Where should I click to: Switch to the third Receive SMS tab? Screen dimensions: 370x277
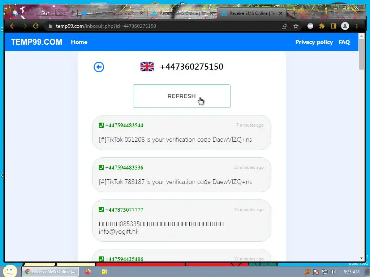click(182, 13)
